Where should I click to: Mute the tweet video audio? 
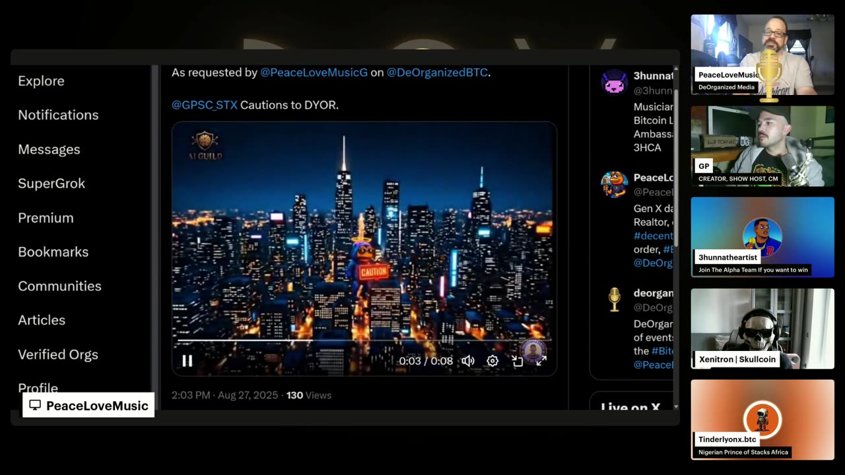click(x=468, y=361)
